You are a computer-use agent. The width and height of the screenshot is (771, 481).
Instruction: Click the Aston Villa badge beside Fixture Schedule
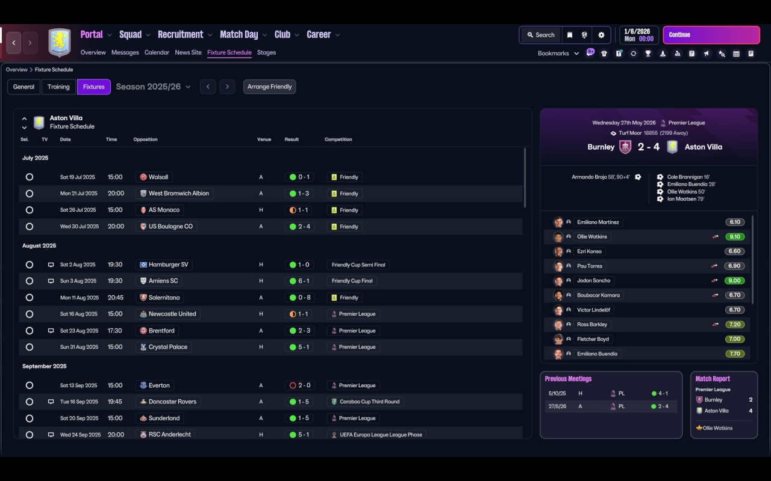pos(39,123)
